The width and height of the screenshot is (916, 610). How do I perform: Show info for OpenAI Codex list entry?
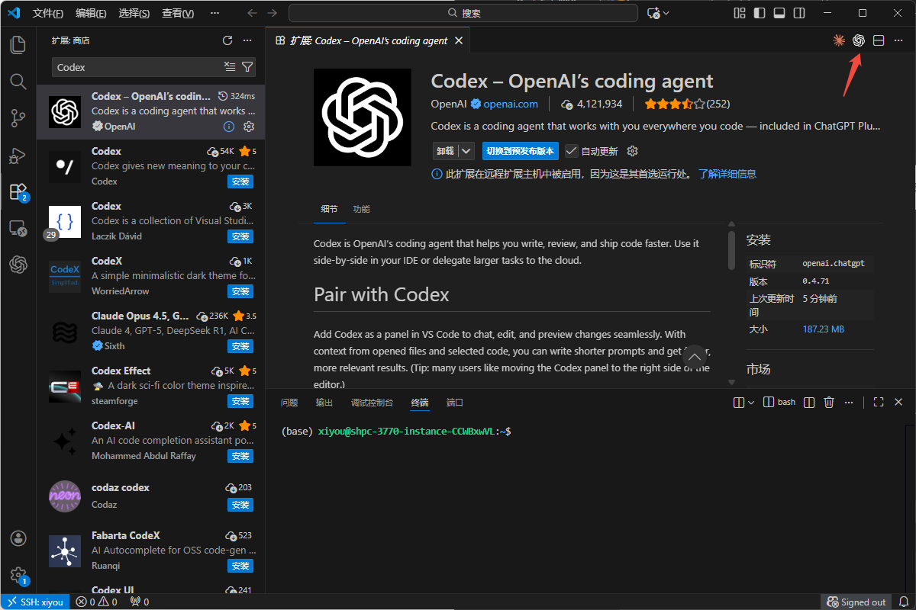228,127
